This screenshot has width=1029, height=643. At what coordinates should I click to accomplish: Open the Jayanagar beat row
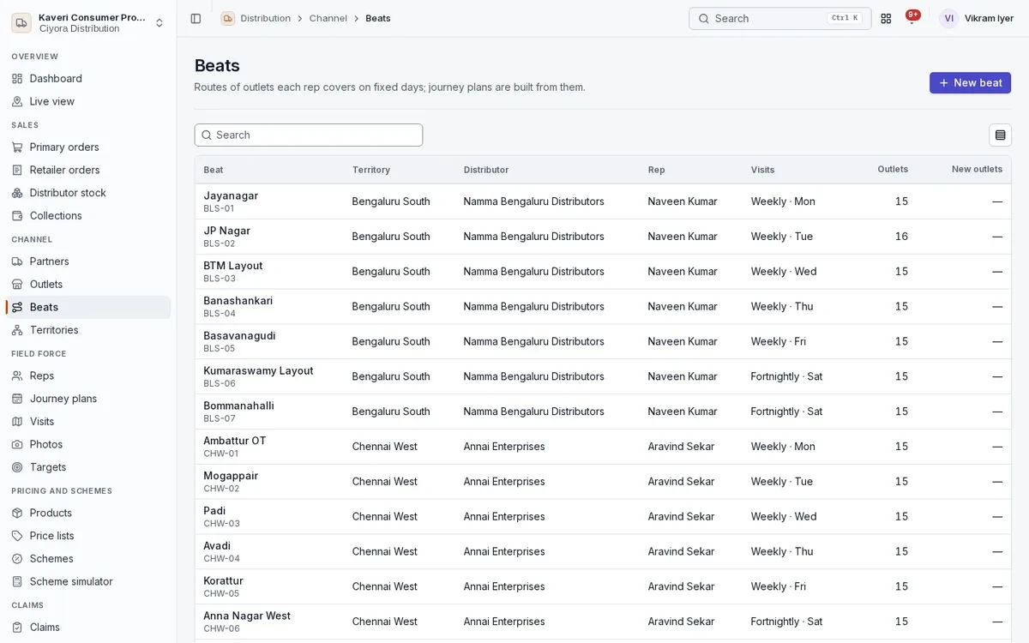[x=603, y=201]
